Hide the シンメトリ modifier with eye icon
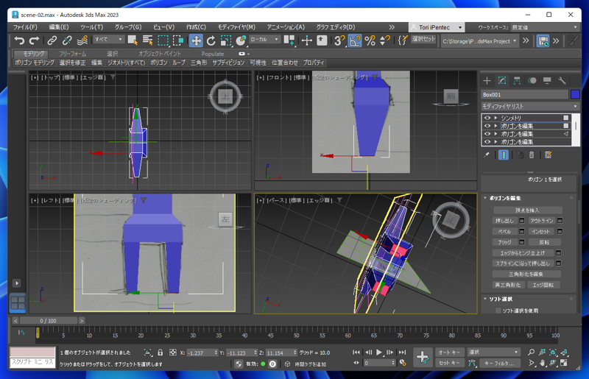 click(x=487, y=118)
